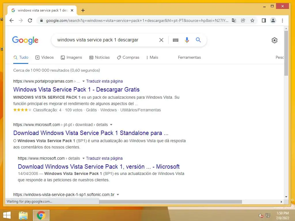Open the on-screen keyboard input tool
This screenshot has width=295, height=221.
(175, 40)
